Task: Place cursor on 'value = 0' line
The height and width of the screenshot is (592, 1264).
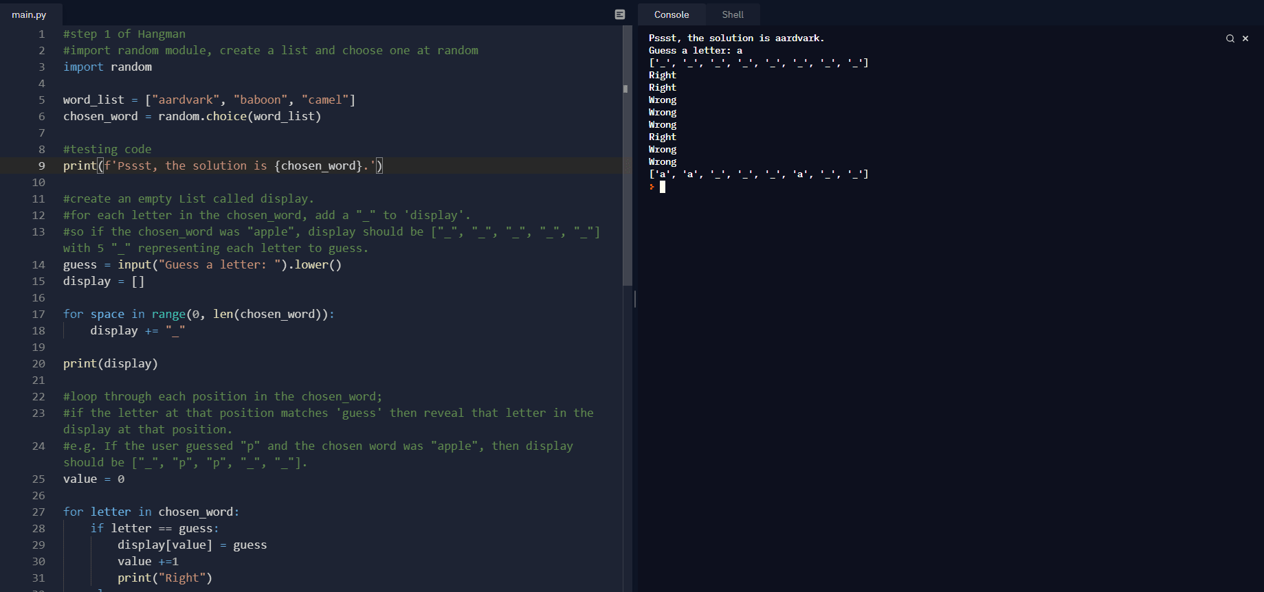Action: click(93, 479)
